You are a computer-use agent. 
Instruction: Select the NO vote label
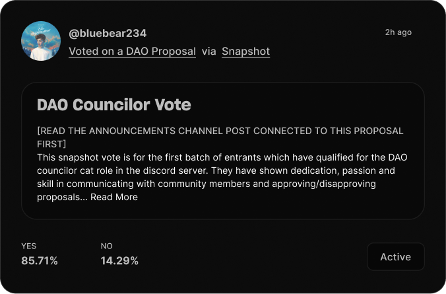pos(107,246)
